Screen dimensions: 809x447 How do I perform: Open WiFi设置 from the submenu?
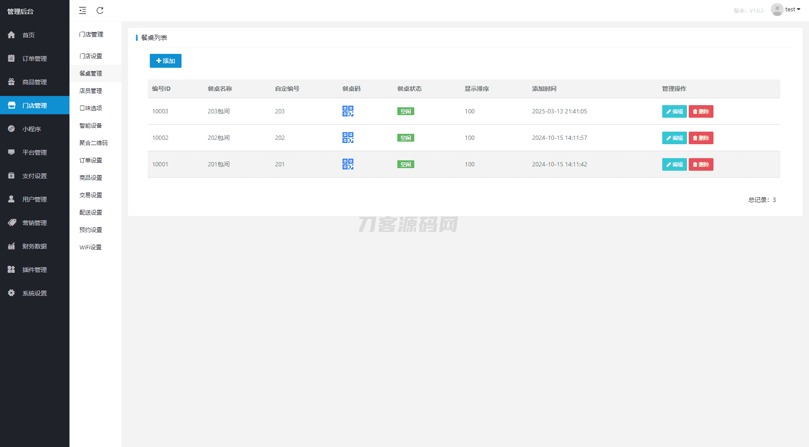point(90,247)
